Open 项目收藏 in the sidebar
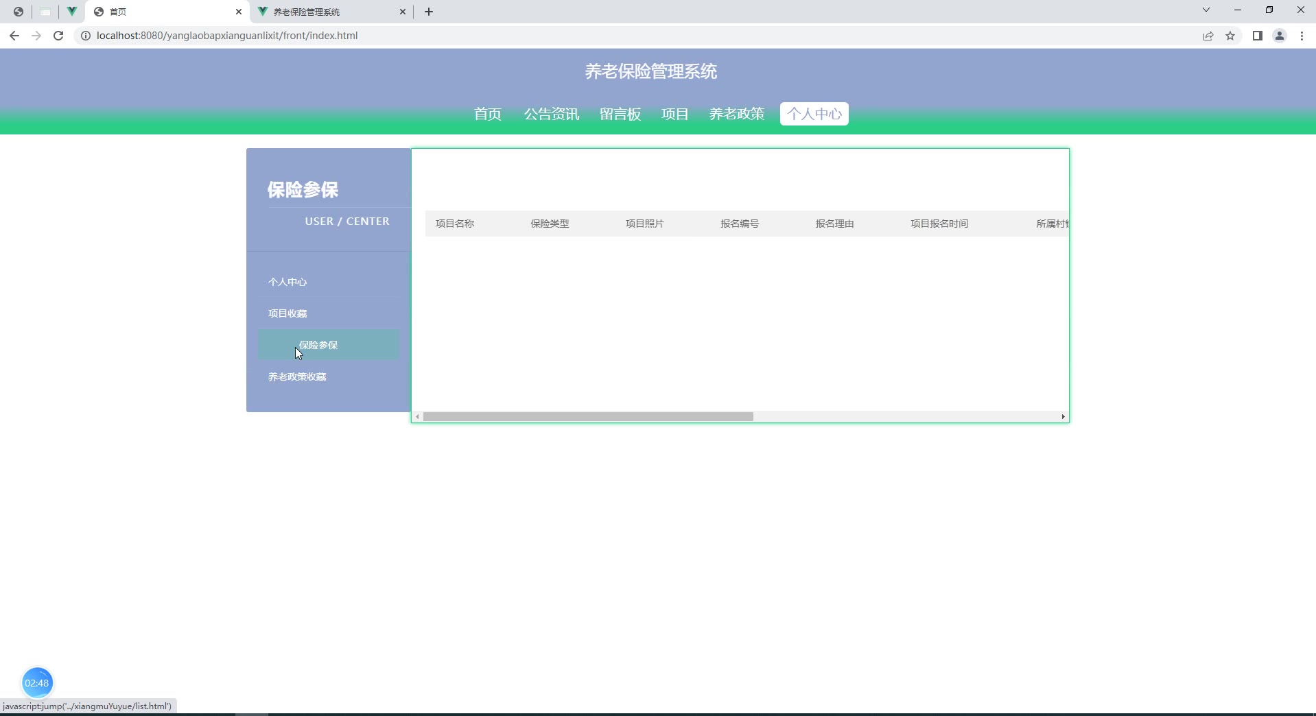 (x=287, y=313)
